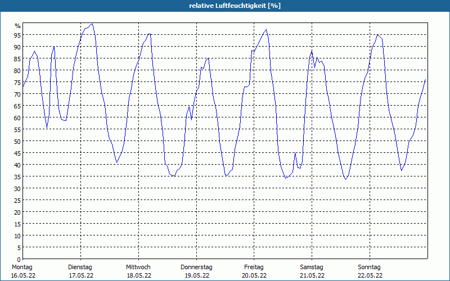Click the y-axis value '95'

pyautogui.click(x=17, y=35)
